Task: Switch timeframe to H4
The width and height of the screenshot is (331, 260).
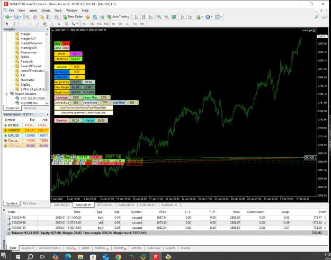Action: 121,24
